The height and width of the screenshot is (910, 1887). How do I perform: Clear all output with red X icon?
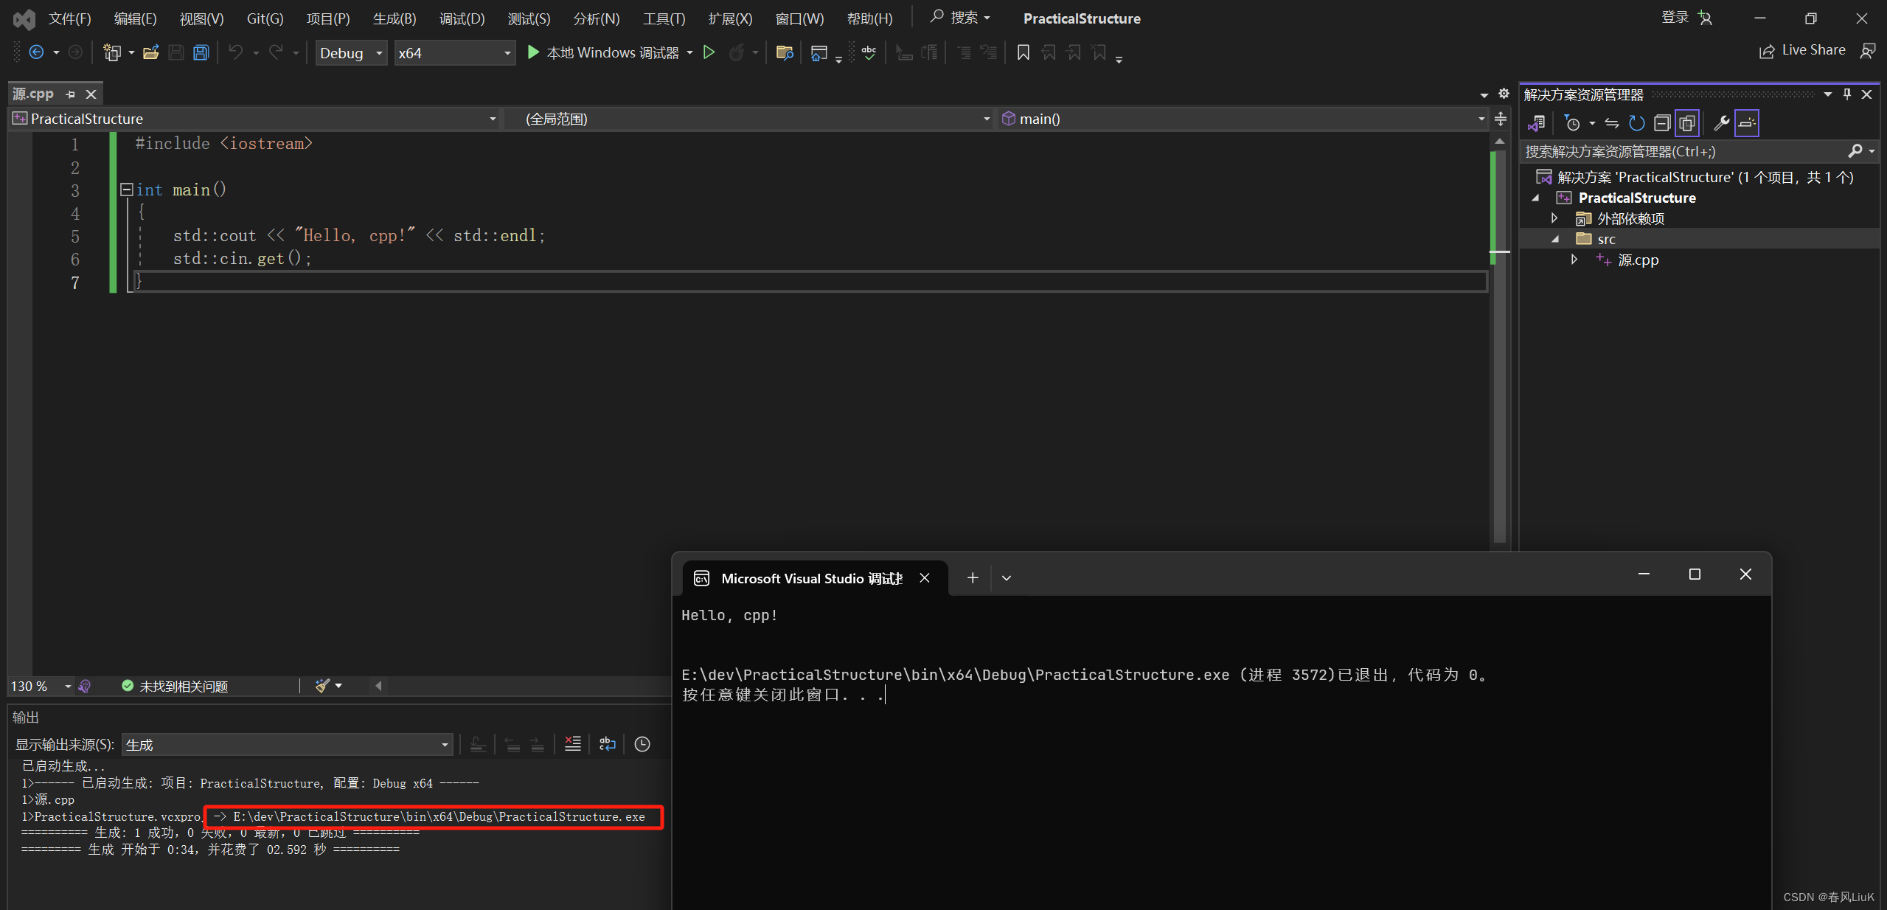pos(573,744)
